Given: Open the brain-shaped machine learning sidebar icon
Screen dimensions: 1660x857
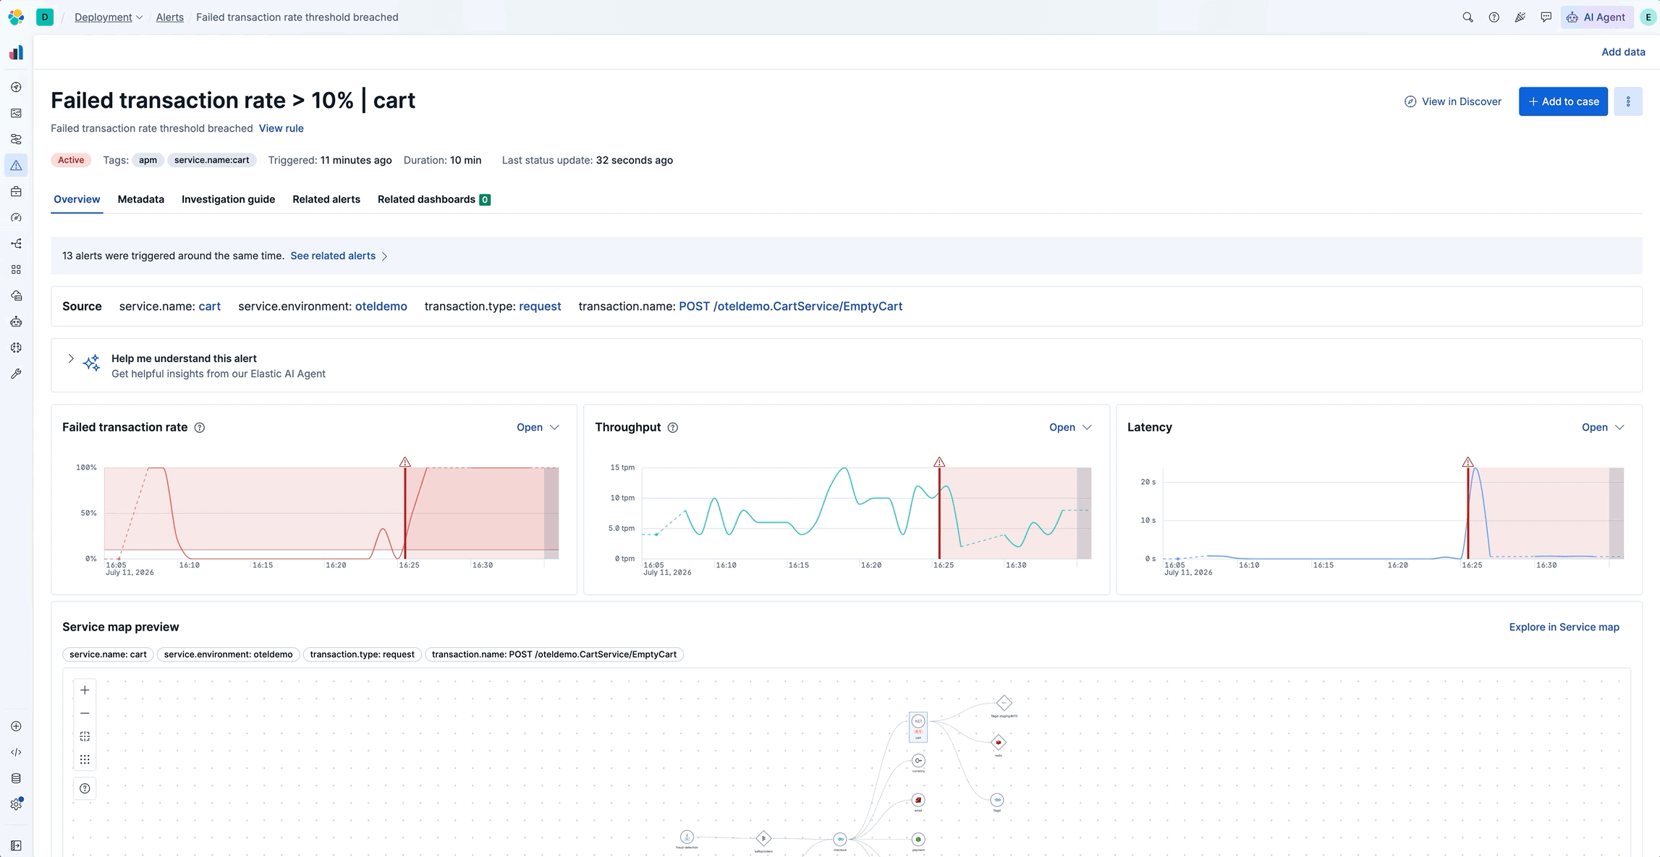Looking at the screenshot, I should point(16,348).
